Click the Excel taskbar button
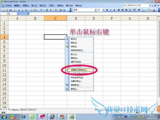Screen dimensions: 160x120 pyautogui.click(x=72, y=117)
